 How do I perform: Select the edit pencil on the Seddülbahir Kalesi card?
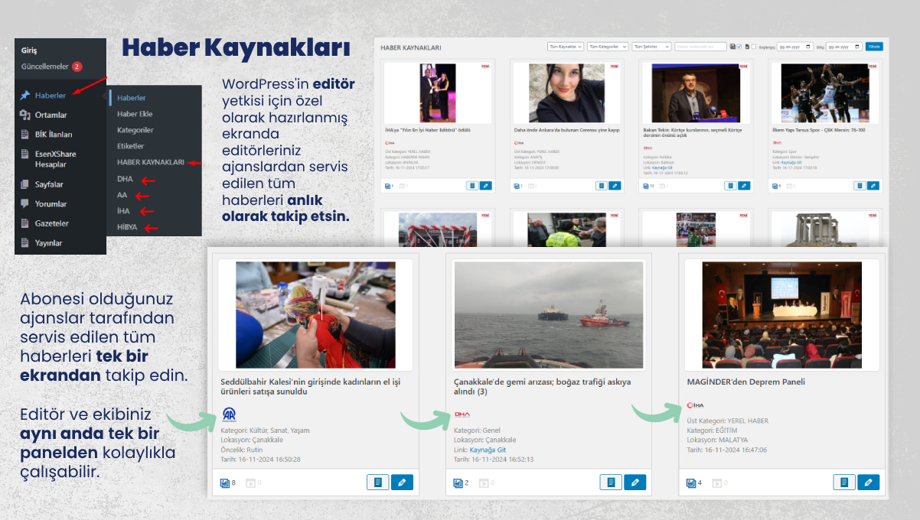[x=402, y=482]
